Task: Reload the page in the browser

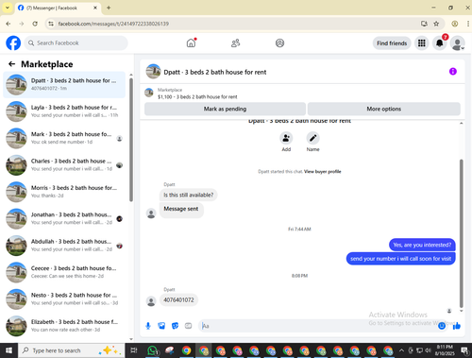Action: pyautogui.click(x=35, y=24)
